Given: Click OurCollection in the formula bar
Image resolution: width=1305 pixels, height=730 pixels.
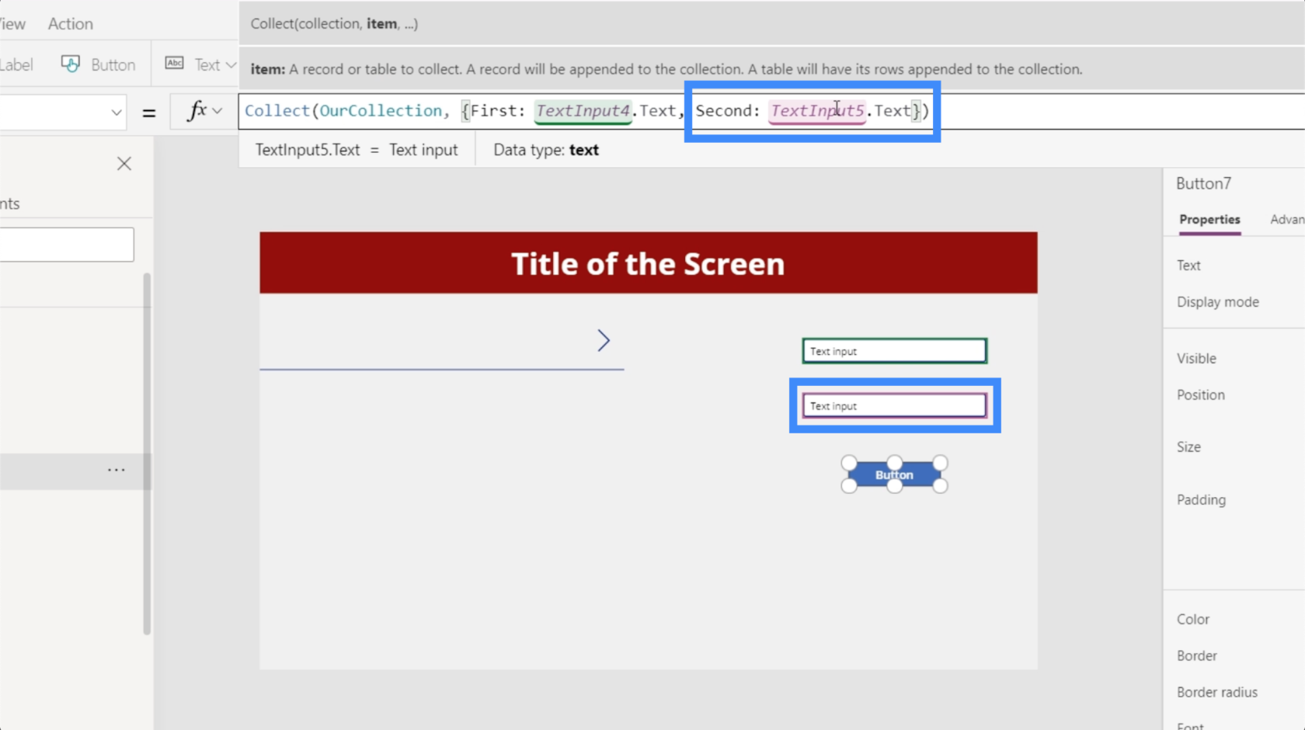Looking at the screenshot, I should click(381, 110).
